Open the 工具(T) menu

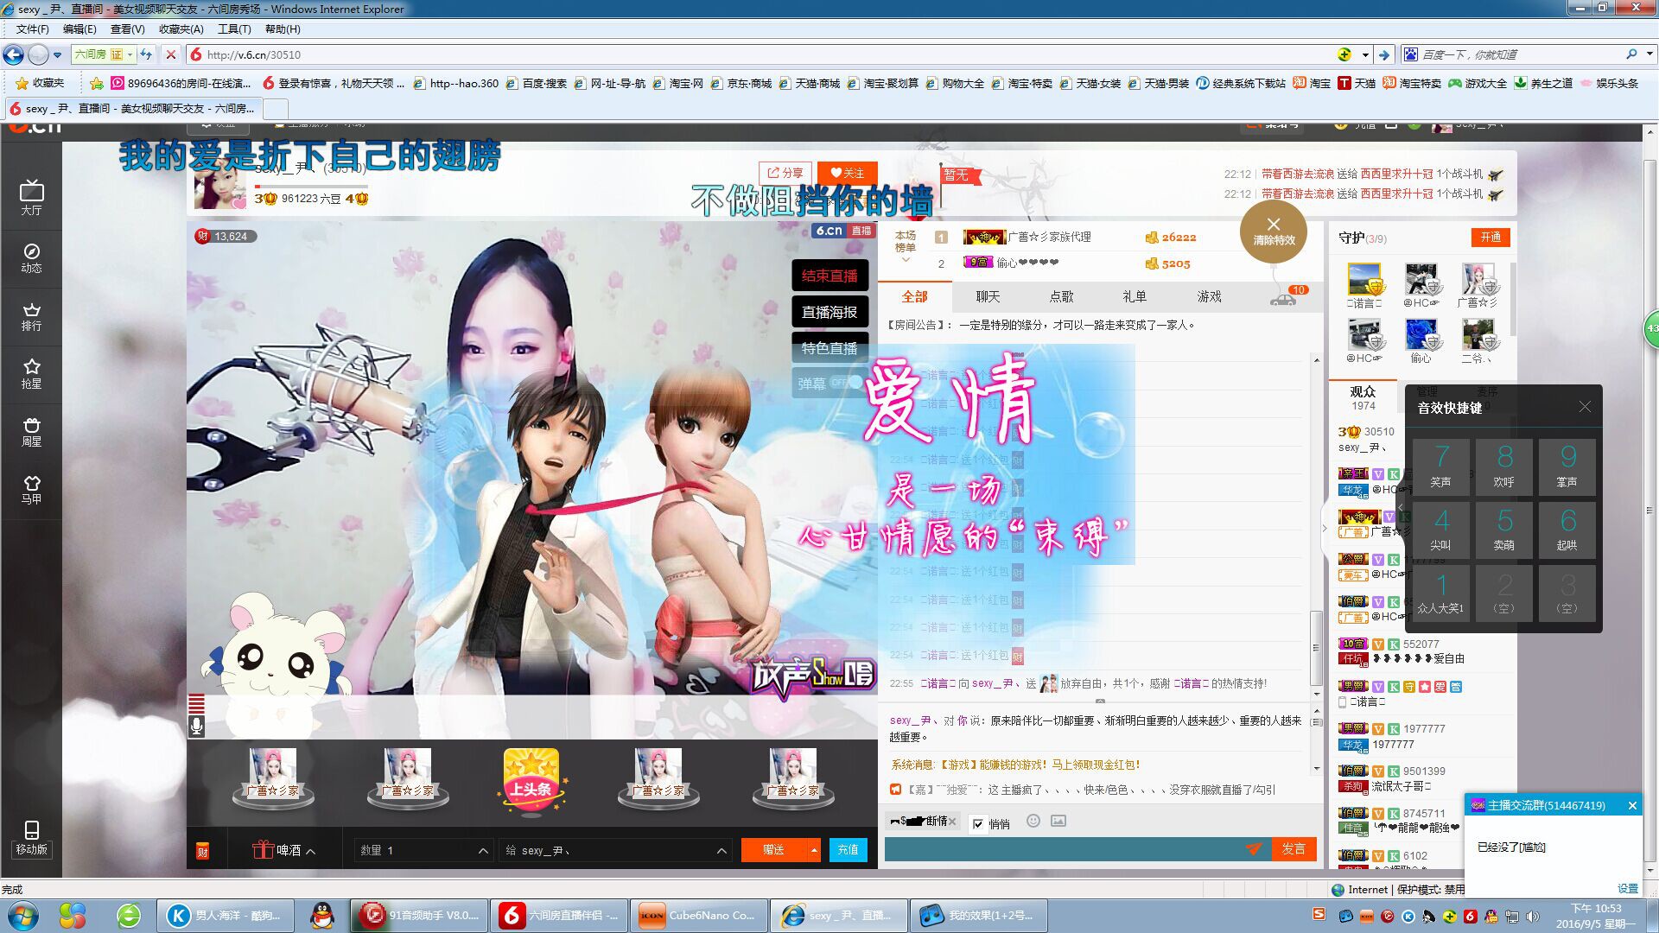click(234, 29)
